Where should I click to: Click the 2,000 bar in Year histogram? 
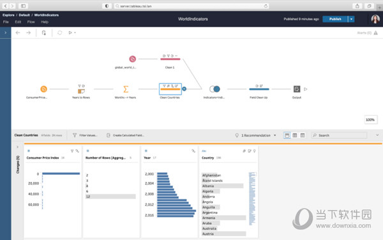tap(162, 174)
